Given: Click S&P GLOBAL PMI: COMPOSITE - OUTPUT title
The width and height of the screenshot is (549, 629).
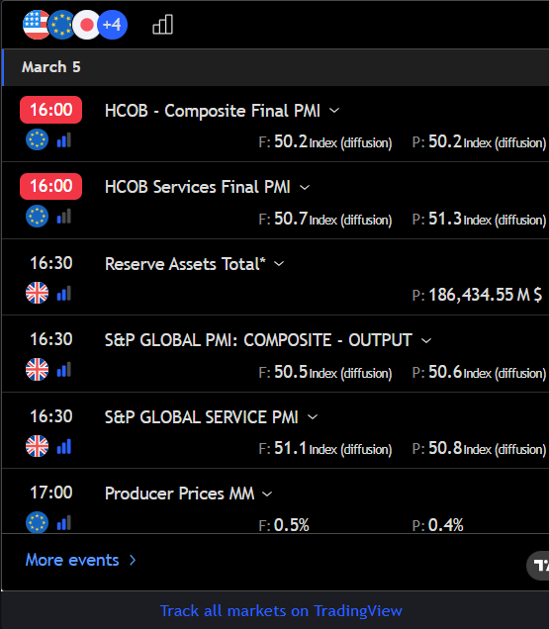Looking at the screenshot, I should point(258,340).
